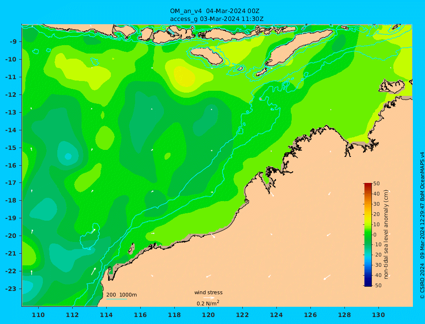Select the 0.2 N/m² wind scale text
Screen dimensions: 425x324
[x=208, y=303]
